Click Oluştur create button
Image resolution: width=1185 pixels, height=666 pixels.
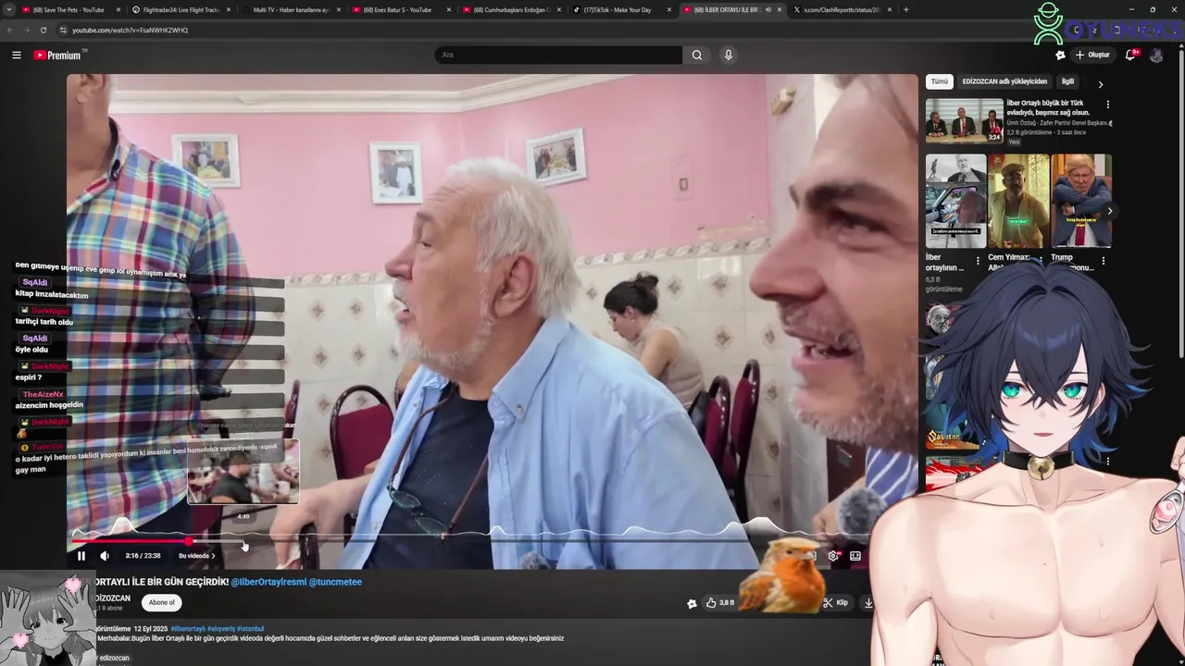coord(1092,55)
